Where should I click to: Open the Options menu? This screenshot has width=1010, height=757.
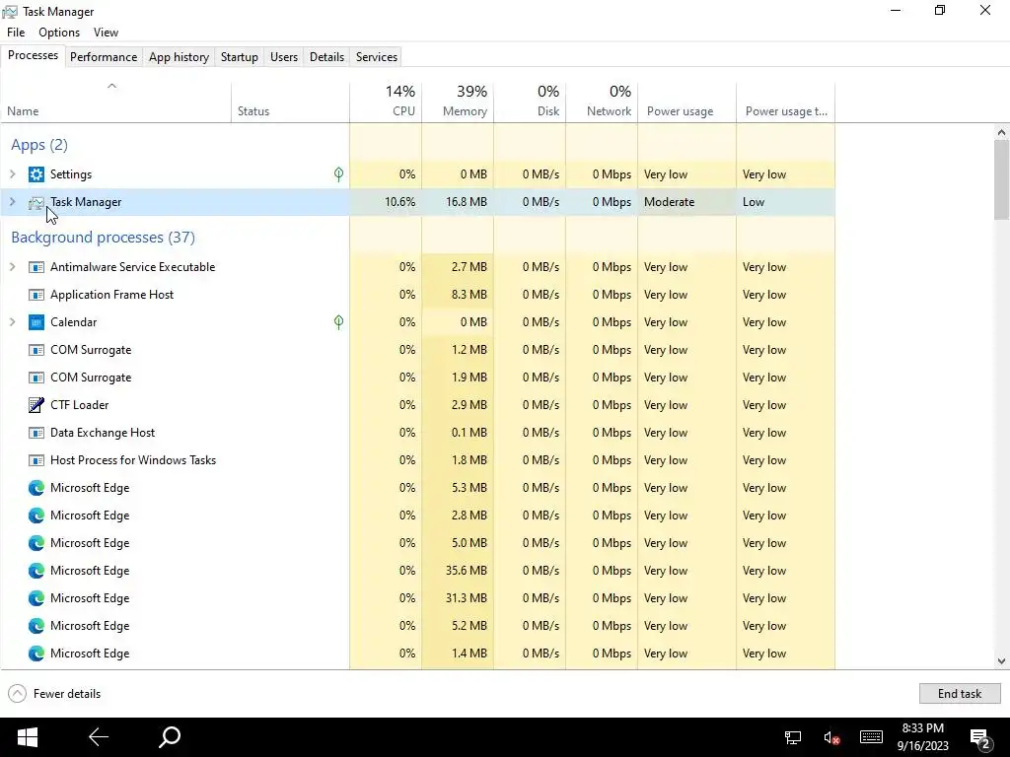pyautogui.click(x=59, y=33)
